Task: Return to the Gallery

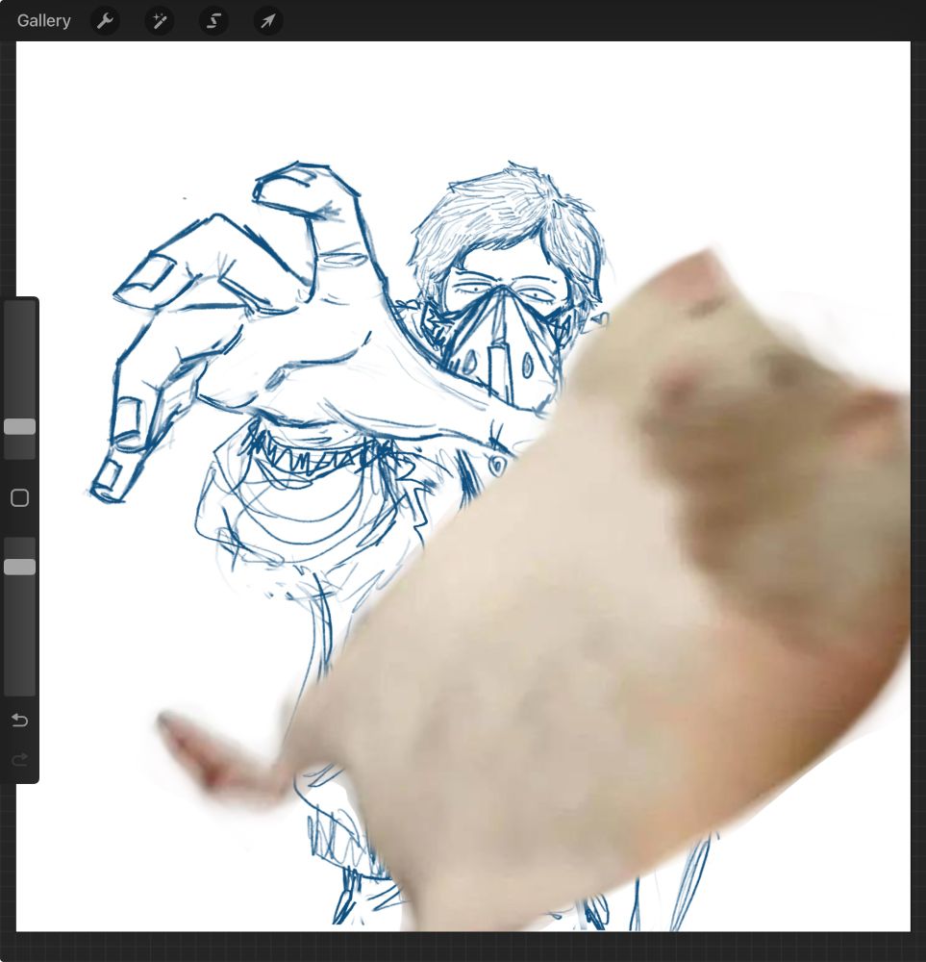Action: pos(43,21)
